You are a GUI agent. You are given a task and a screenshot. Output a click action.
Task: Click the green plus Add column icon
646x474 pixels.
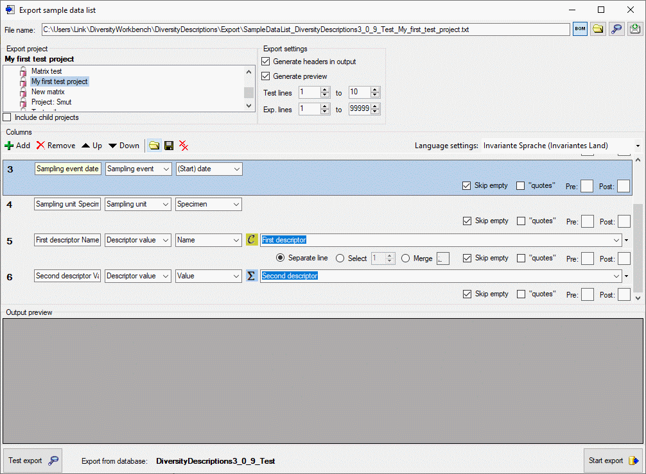9,146
